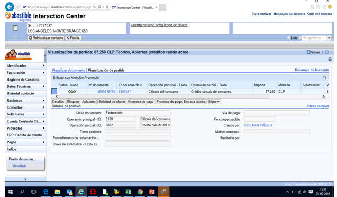Click the Texto posición input field
Image resolution: width=337 pixels, height=197 pixels.
[x=138, y=132]
